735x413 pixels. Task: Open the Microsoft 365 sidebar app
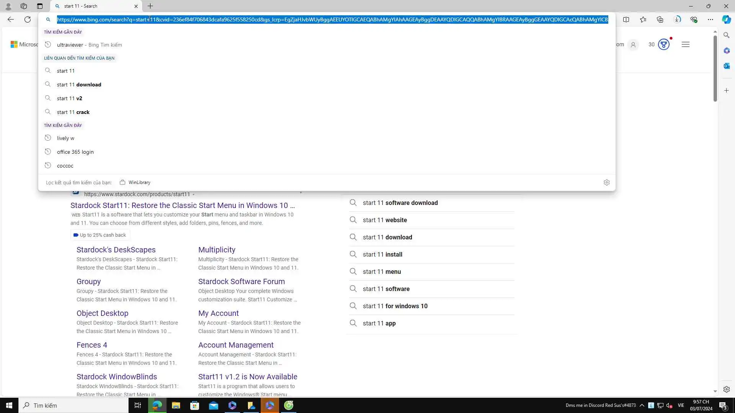(726, 50)
